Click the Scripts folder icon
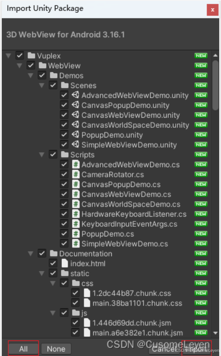The width and height of the screenshot is (221, 356). coord(65,154)
